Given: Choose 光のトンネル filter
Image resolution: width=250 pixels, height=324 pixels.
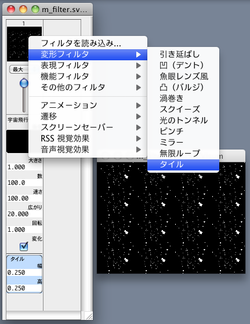Looking at the screenshot, I should (183, 121).
